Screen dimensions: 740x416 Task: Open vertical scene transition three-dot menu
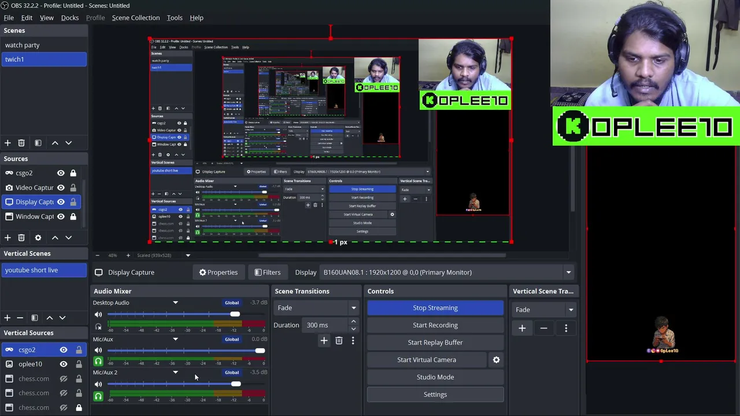(x=566, y=328)
